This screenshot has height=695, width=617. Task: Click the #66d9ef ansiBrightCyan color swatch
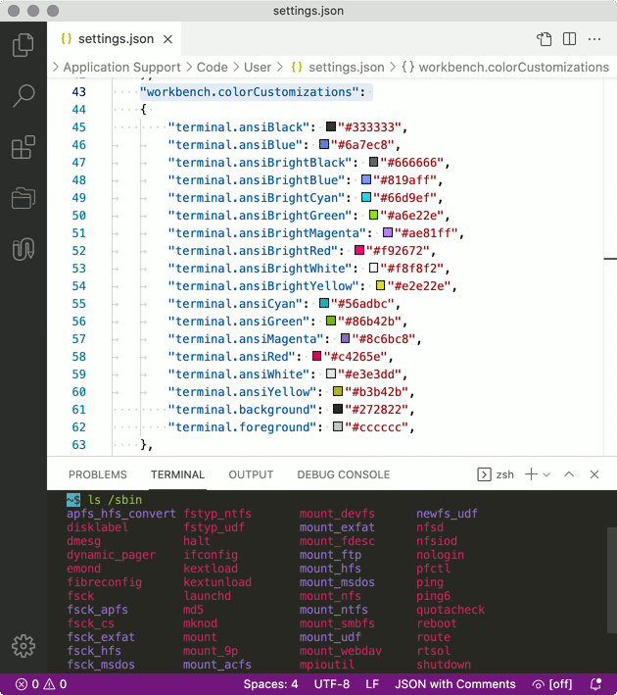(x=366, y=197)
